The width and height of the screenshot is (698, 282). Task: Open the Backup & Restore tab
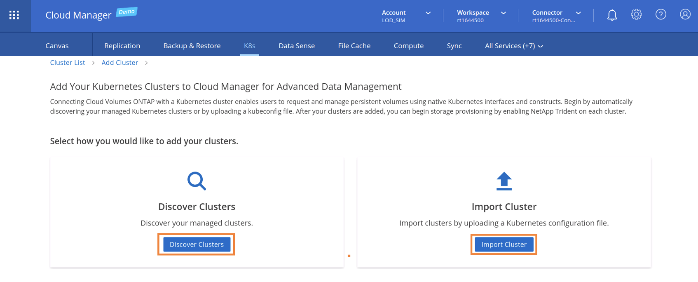point(192,46)
